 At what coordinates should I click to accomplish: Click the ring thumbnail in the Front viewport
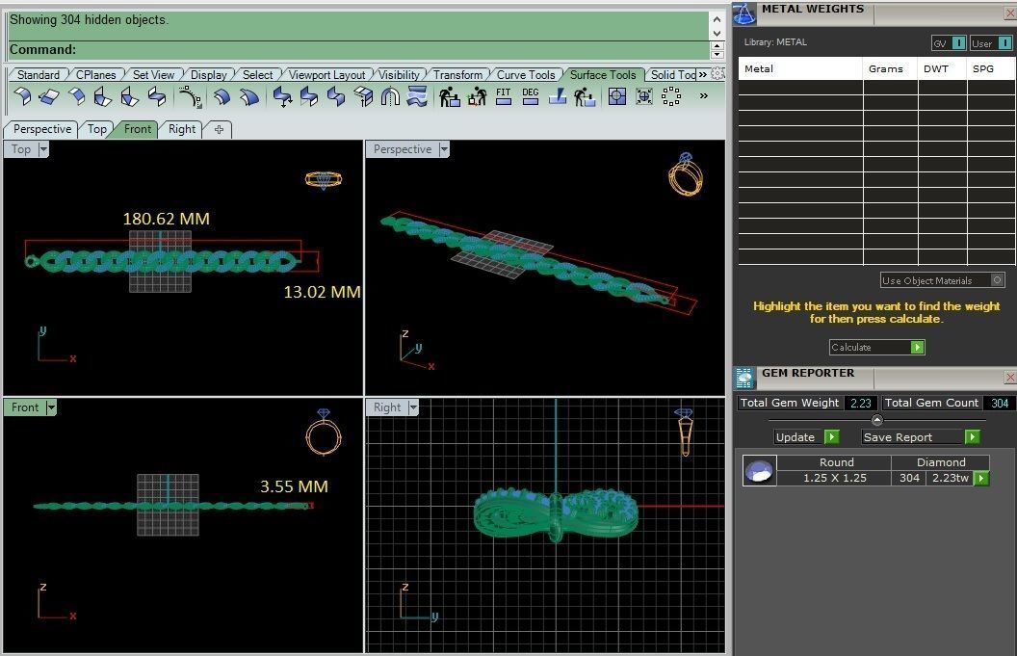coord(324,433)
